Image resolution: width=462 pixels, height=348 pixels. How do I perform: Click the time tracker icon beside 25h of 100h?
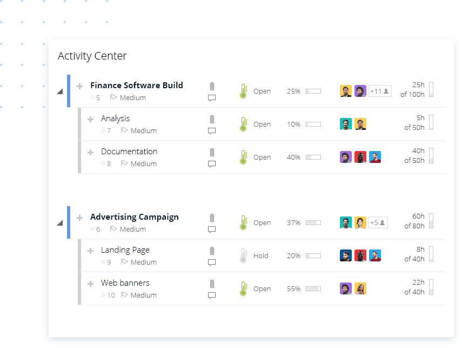click(431, 91)
